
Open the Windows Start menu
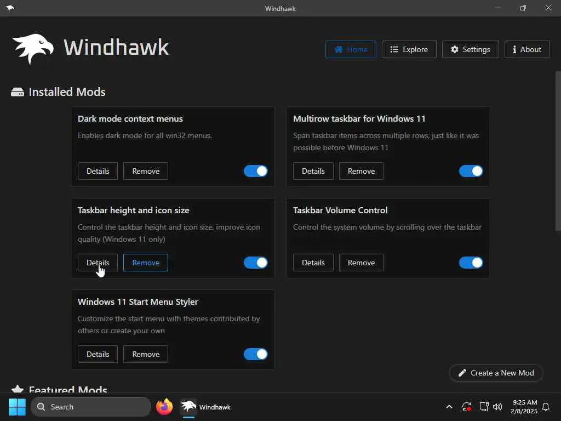pos(17,407)
